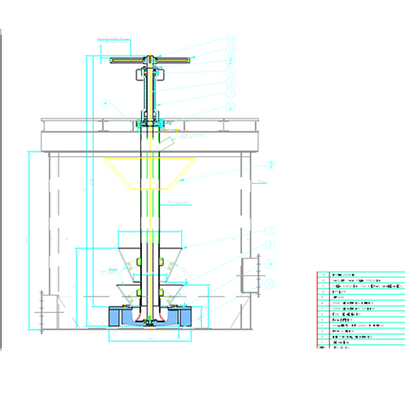Click the parts list header row
Viewport: 405px width, 405px height.
pos(361,347)
